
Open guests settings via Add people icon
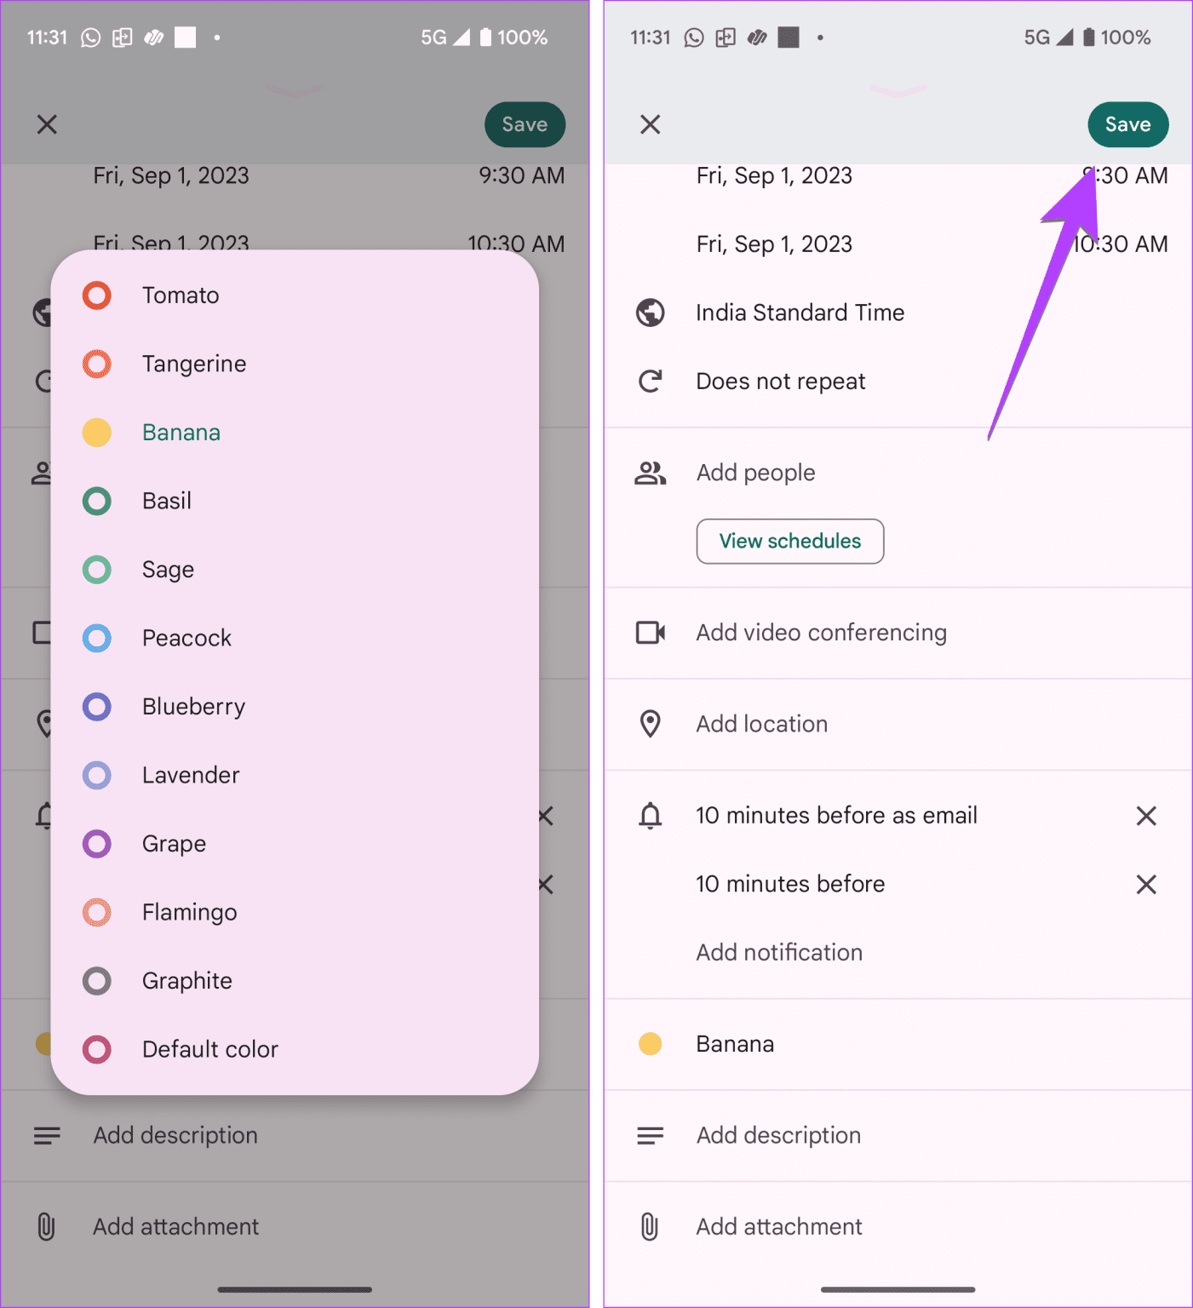[650, 473]
